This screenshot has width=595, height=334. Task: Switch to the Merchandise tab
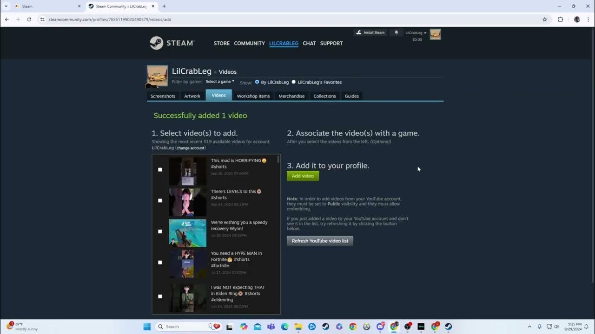point(291,96)
